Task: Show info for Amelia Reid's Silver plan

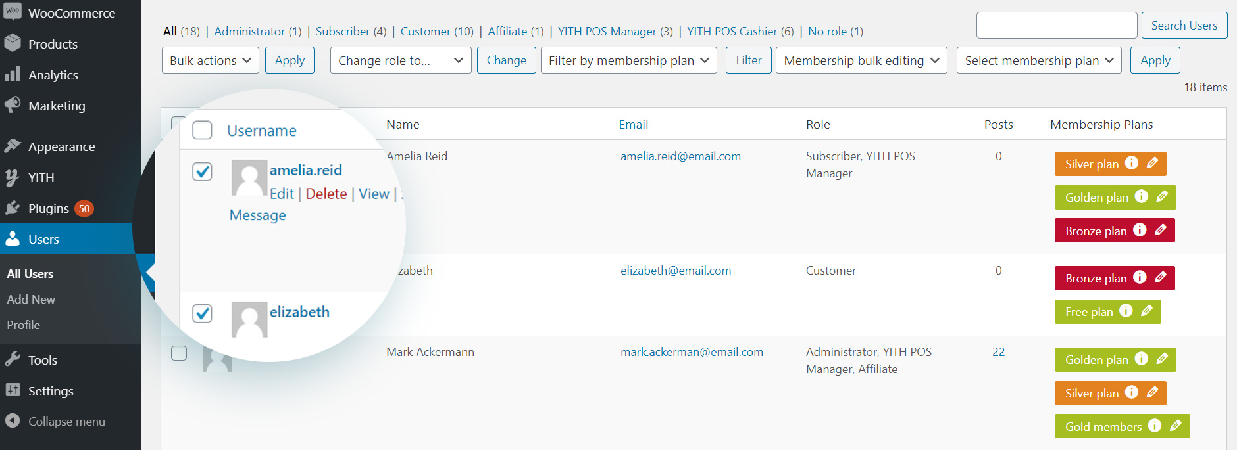Action: [1132, 163]
